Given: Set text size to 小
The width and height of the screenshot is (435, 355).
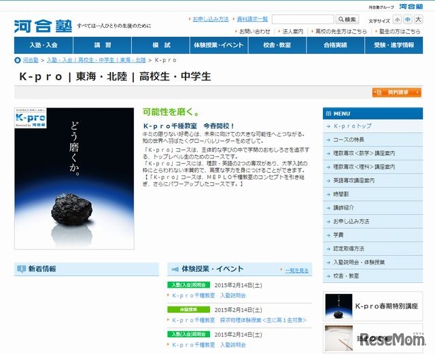Looking at the screenshot, I should click(397, 20).
